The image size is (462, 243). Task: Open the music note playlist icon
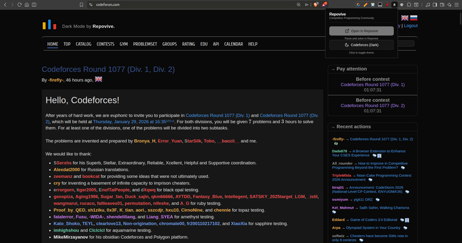pyautogui.click(x=428, y=5)
